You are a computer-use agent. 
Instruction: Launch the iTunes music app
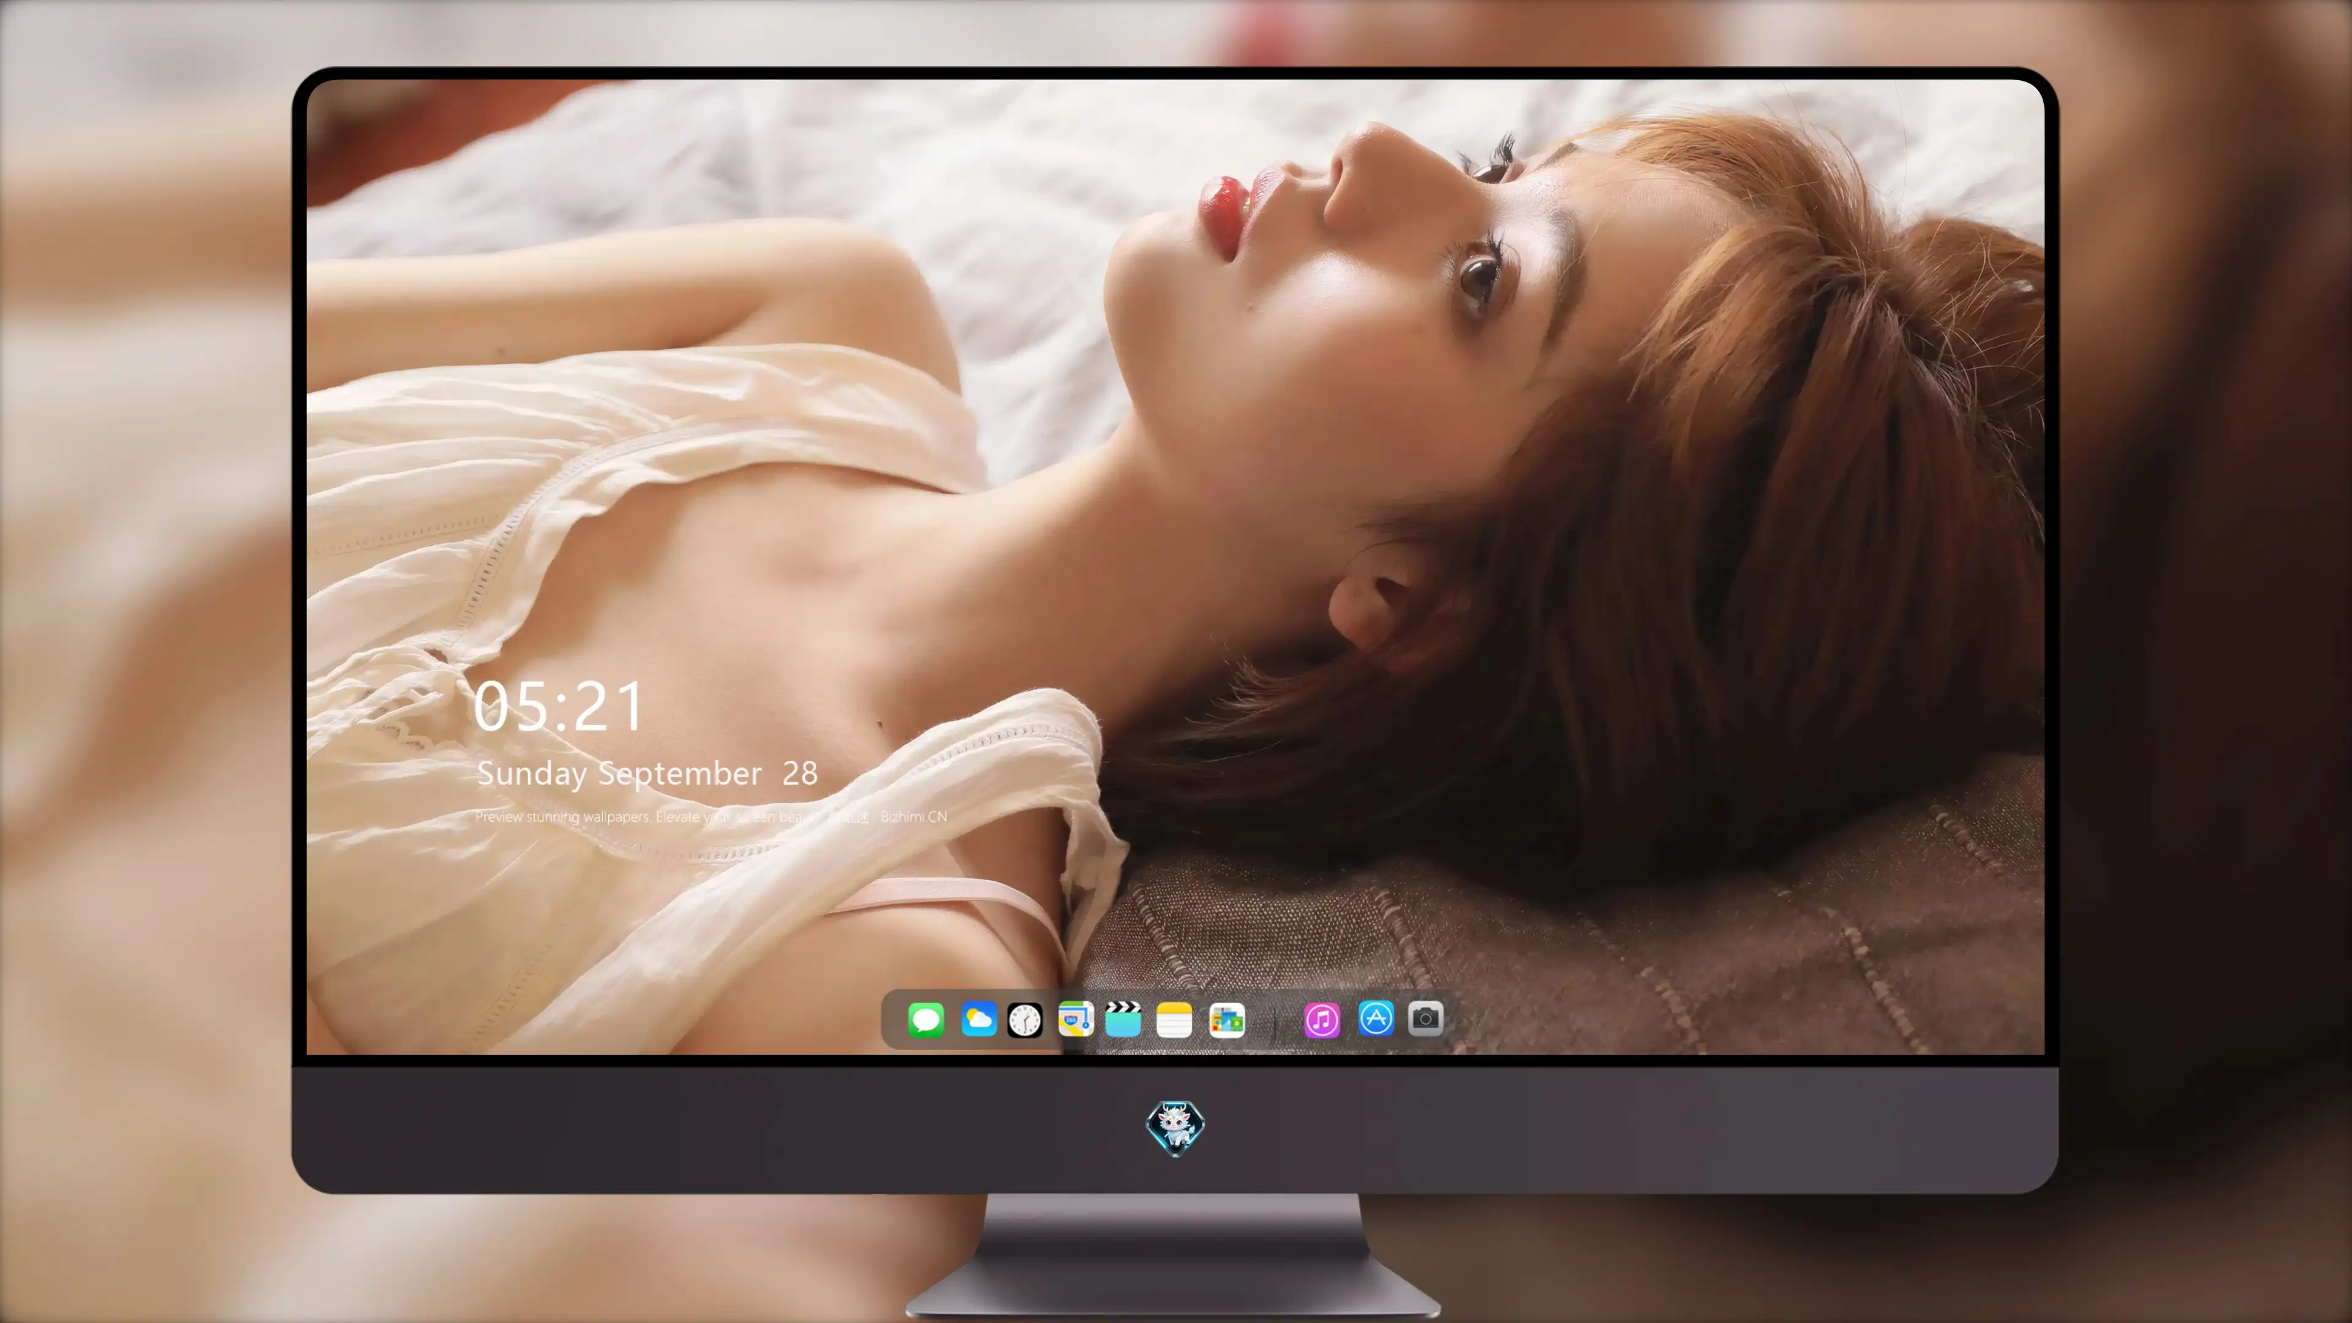tap(1322, 1019)
